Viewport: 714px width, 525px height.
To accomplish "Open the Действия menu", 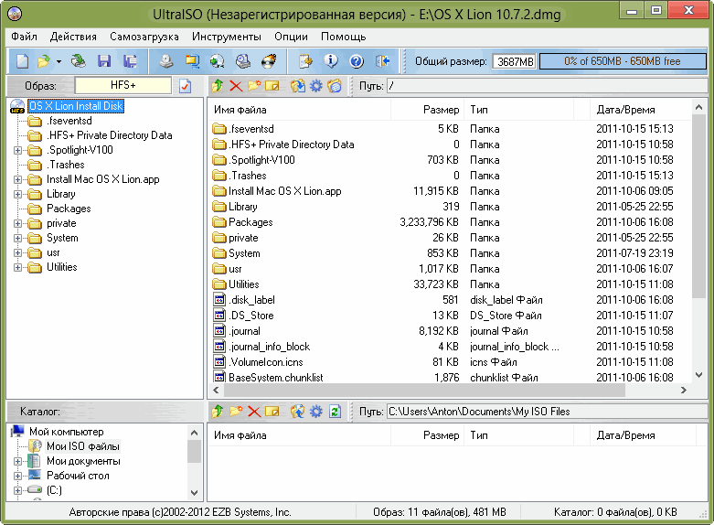I will (73, 37).
